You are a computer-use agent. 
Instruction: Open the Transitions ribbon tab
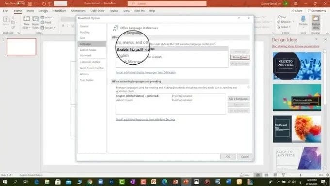click(59, 11)
